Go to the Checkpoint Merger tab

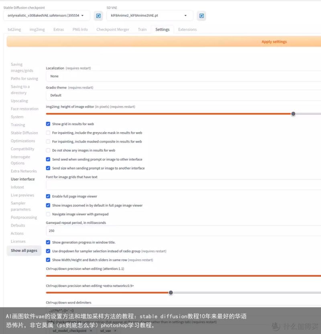click(113, 29)
